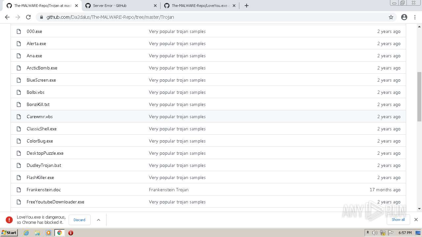Click the scrollbar down arrow
This screenshot has width=422, height=237.
[419, 209]
